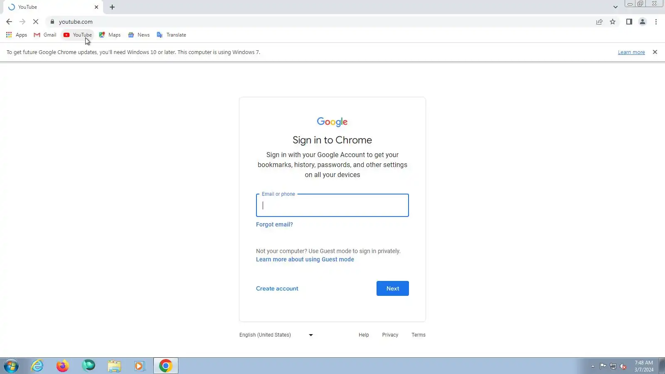Show hidden system tray icons
This screenshot has width=665, height=374.
593,366
